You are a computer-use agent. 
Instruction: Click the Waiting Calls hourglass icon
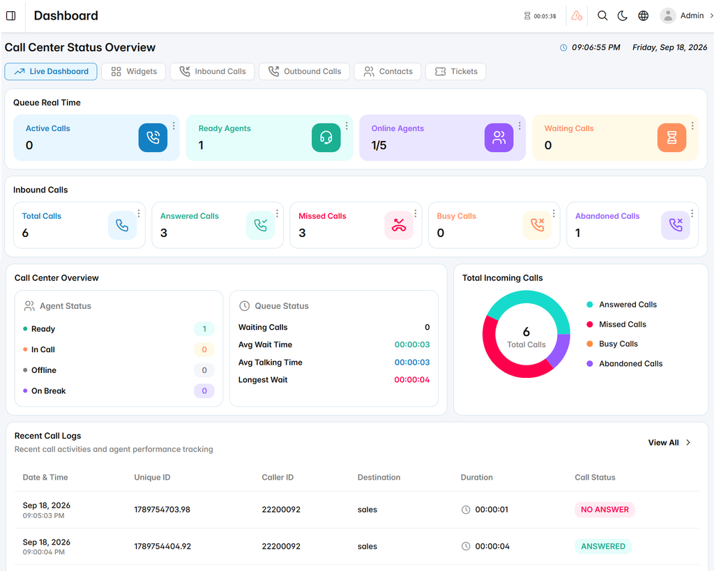pyautogui.click(x=671, y=137)
